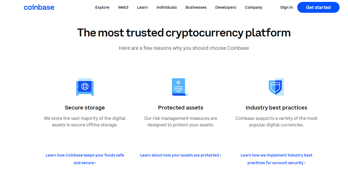Expand the Individuals dropdown
The width and height of the screenshot is (348, 178).
[x=167, y=7]
